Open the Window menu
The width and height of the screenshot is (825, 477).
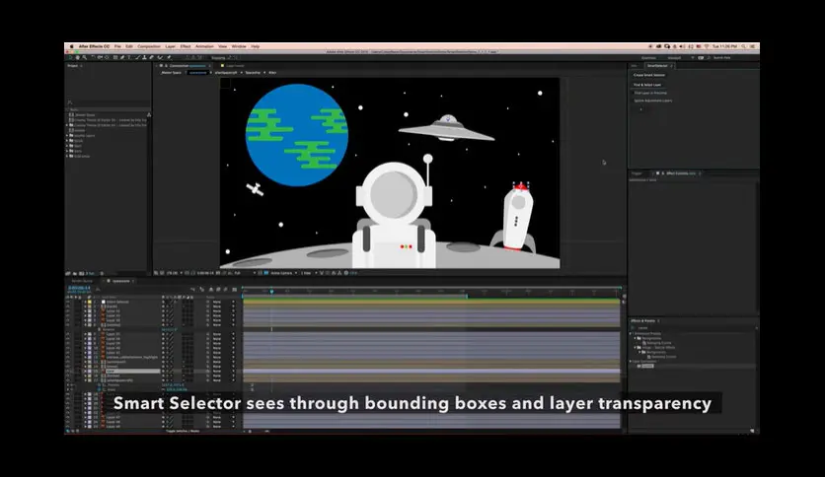239,46
